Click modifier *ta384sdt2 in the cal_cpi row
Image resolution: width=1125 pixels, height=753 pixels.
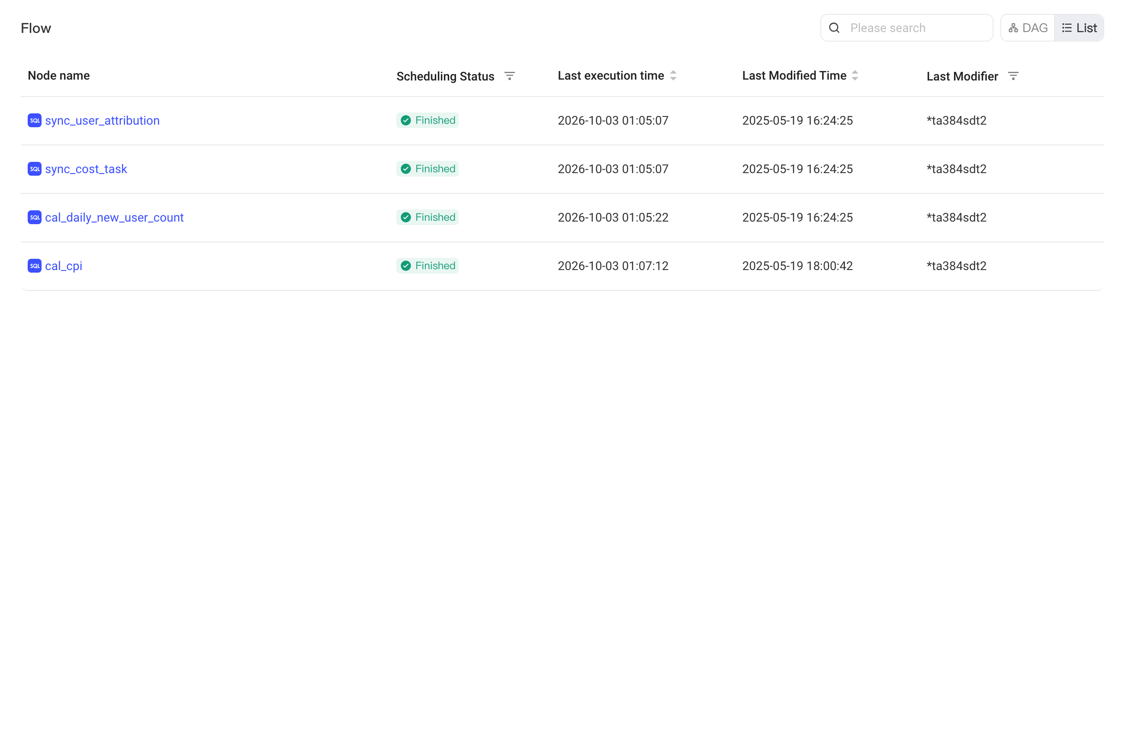(x=956, y=266)
